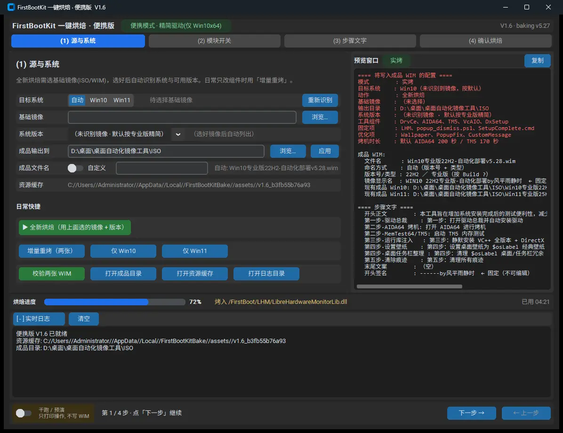The height and width of the screenshot is (433, 563).
Task: Click 校验两张 WIM button
Action: pos(52,273)
